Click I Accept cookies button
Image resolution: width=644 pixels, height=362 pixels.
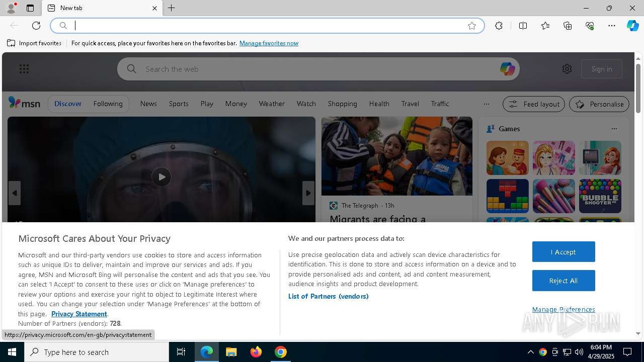point(563,252)
